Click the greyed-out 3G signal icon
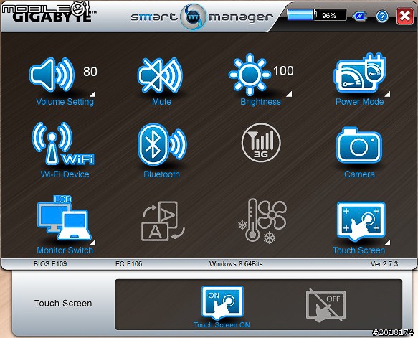This screenshot has height=338, width=418. tap(261, 143)
